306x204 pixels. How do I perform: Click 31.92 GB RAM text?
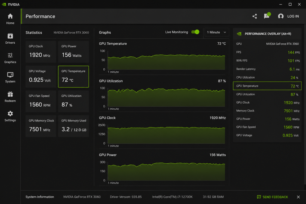click(213, 197)
